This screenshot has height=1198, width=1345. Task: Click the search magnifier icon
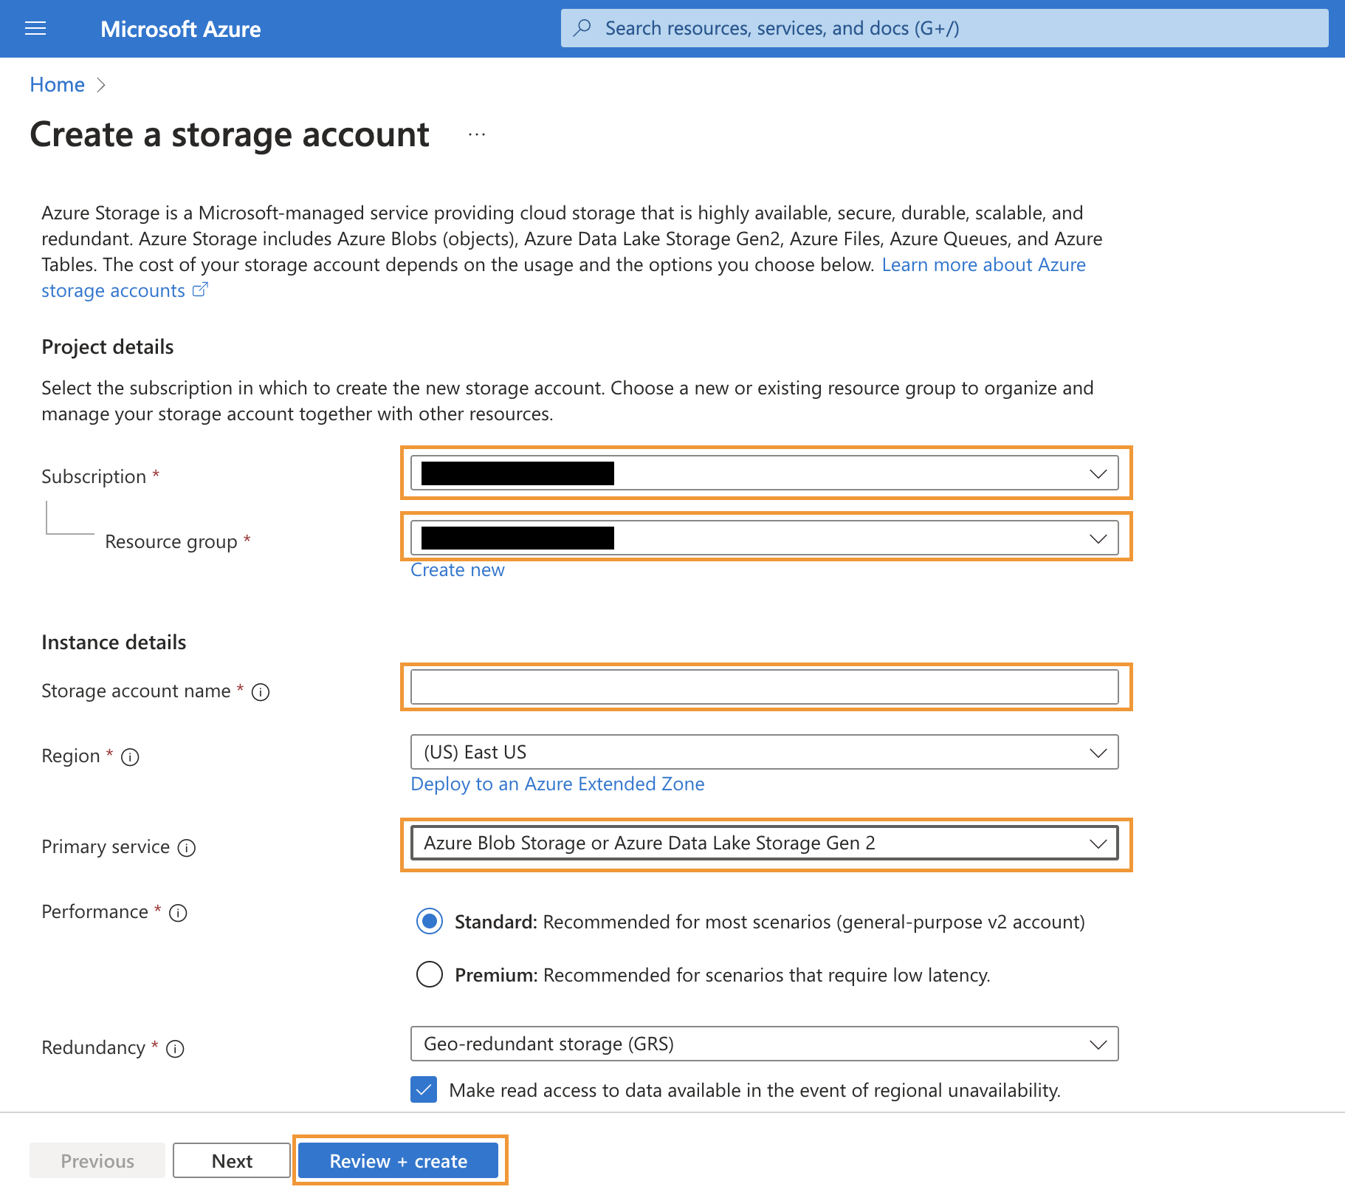(582, 28)
